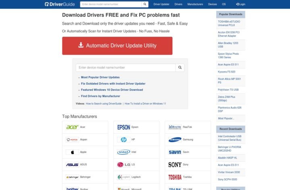Open Vivitar Vivicam 3330 recent download
This screenshot has height=190, width=290.
click(x=231, y=172)
